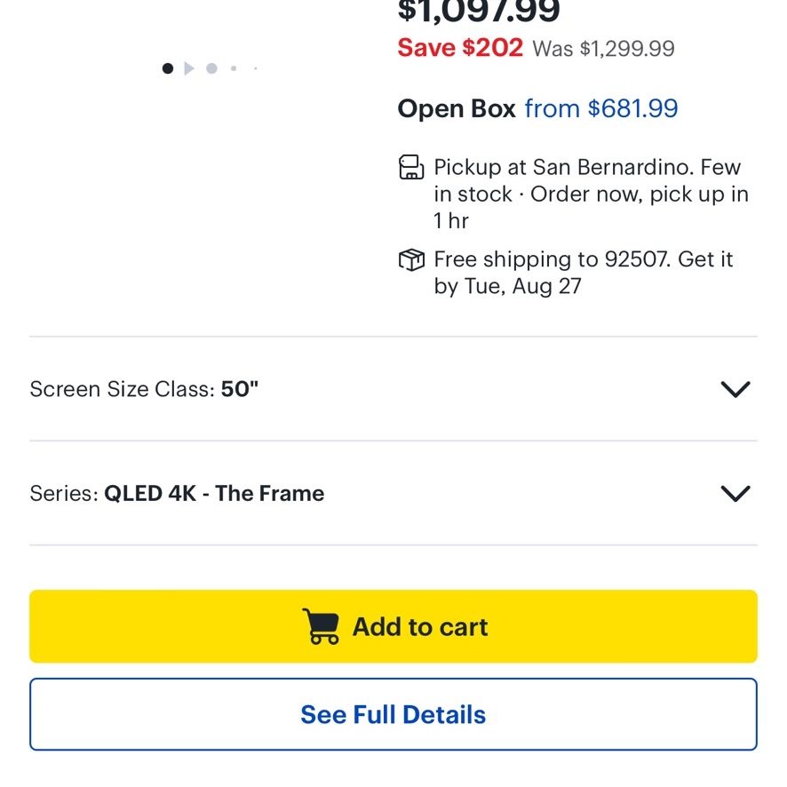Open the 'from $681.99' Open Box link
The image size is (787, 787).
tap(601, 108)
